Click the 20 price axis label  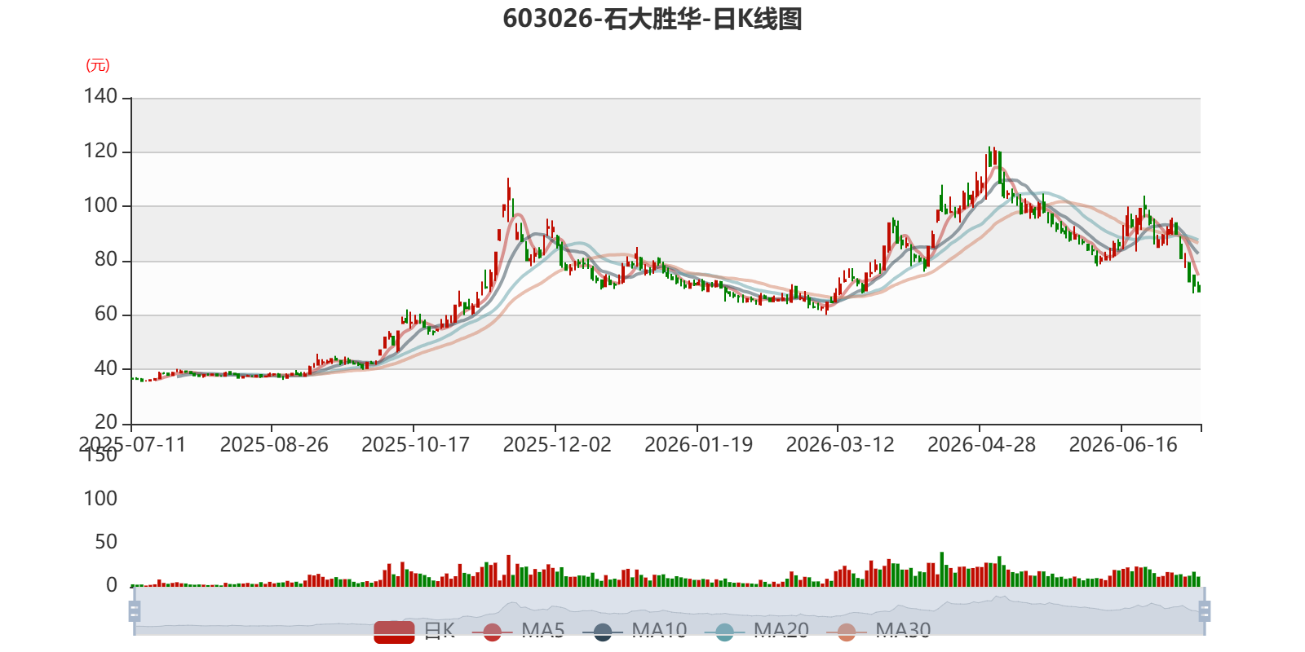(x=106, y=422)
